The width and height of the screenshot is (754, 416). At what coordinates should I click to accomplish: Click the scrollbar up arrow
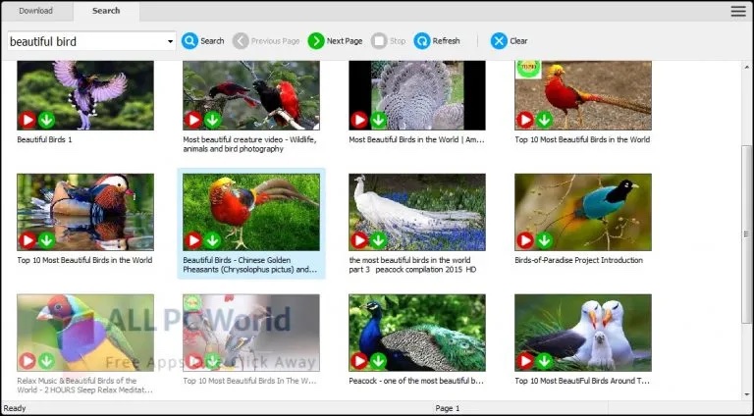(x=747, y=68)
